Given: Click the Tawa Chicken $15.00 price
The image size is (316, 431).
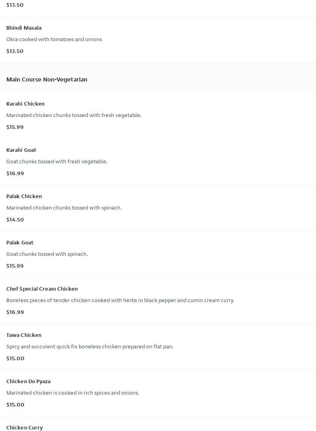Looking at the screenshot, I should [15, 358].
